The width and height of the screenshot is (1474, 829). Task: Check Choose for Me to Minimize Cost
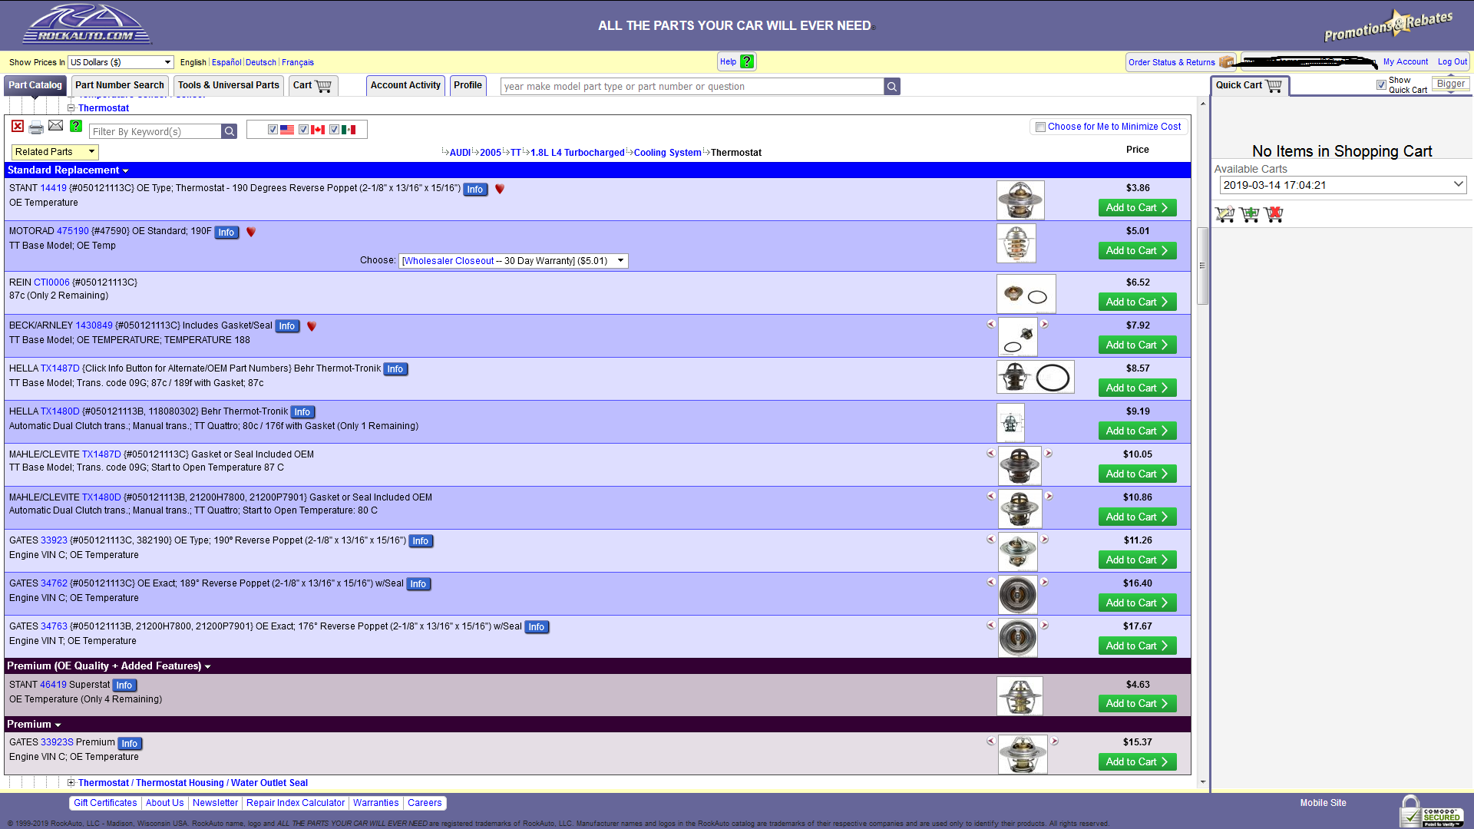(1040, 127)
